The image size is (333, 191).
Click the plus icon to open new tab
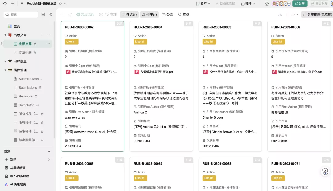click(x=13, y=4)
